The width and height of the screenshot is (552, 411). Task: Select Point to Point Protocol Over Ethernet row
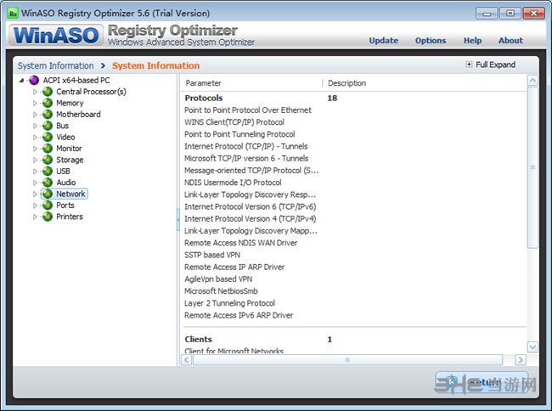pyautogui.click(x=354, y=110)
